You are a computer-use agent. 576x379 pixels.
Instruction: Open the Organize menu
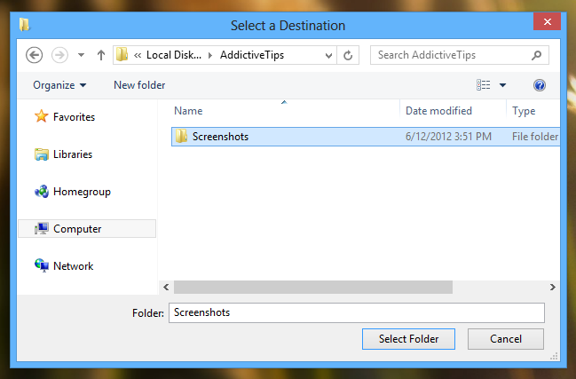[59, 85]
